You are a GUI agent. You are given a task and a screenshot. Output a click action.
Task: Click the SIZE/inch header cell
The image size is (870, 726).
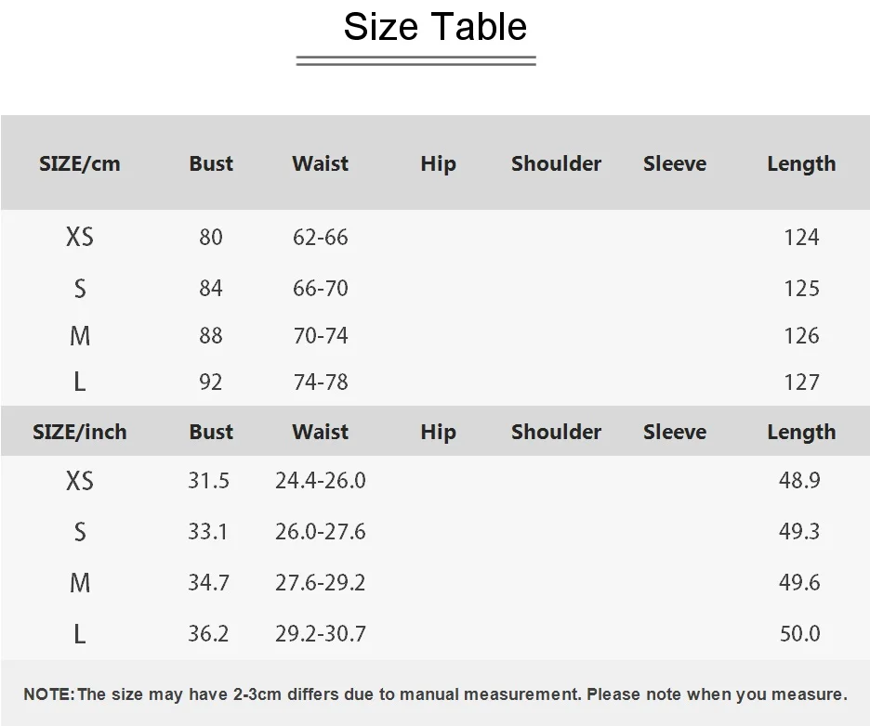(x=79, y=432)
